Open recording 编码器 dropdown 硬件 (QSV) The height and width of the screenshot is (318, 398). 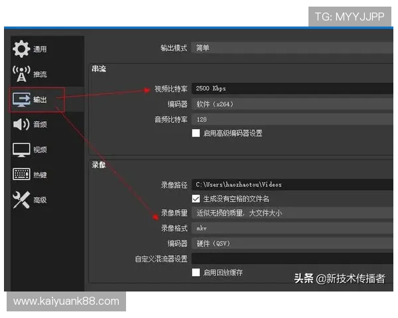(x=292, y=243)
